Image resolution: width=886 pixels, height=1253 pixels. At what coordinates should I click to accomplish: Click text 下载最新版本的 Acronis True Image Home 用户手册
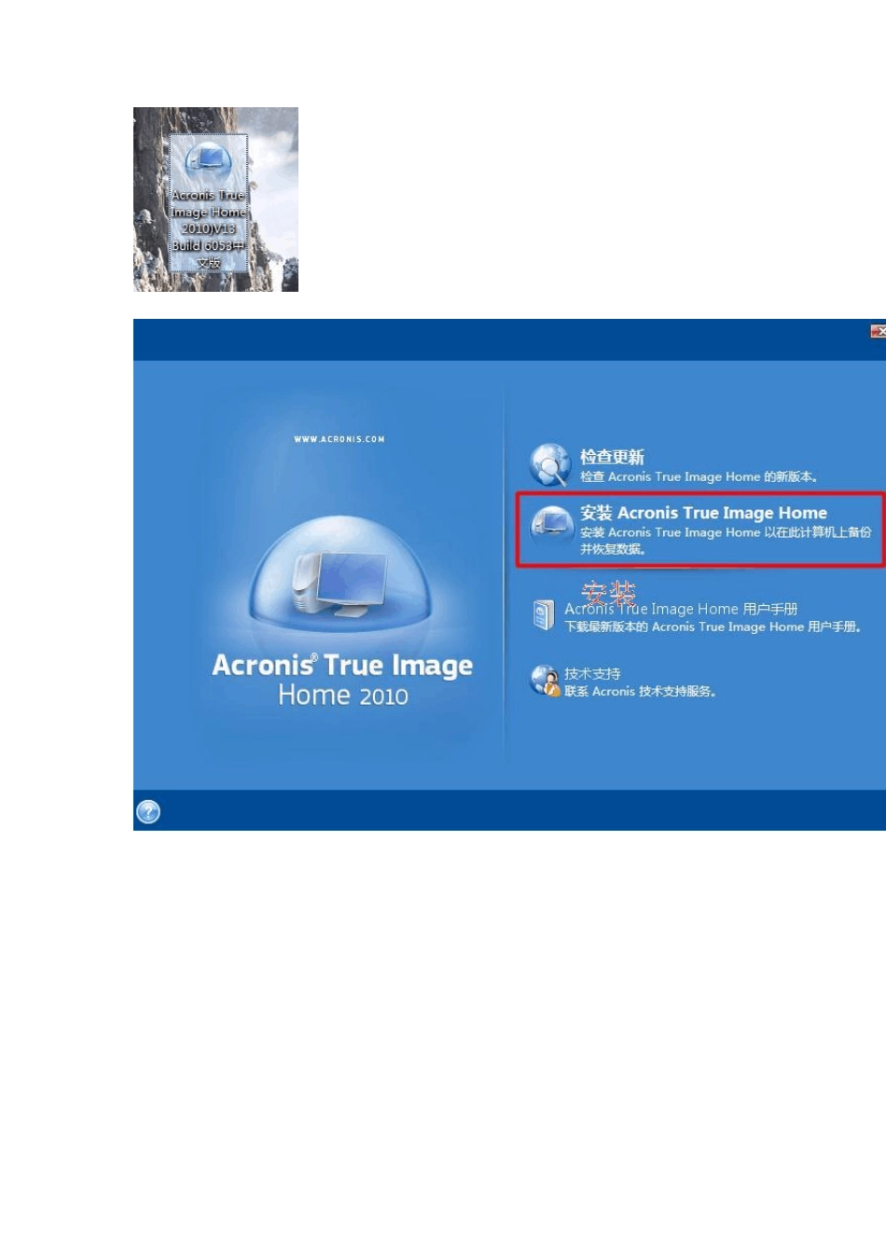pos(713,626)
